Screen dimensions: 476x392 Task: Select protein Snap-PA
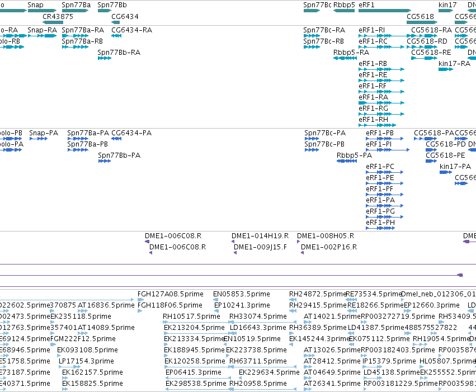[39, 139]
